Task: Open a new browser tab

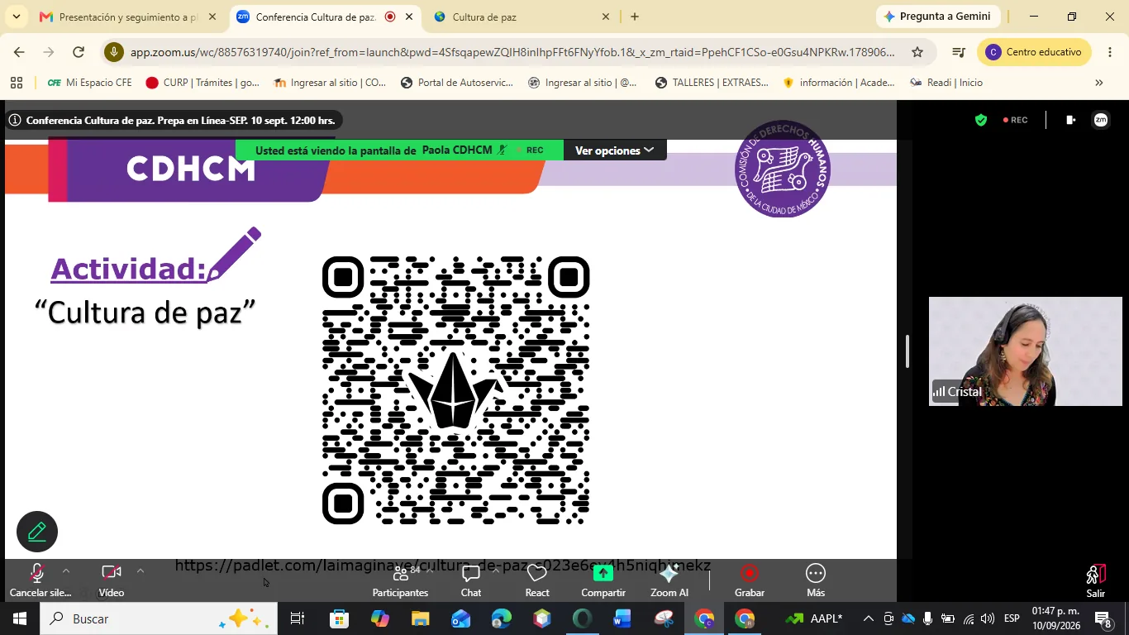Action: pos(635,17)
